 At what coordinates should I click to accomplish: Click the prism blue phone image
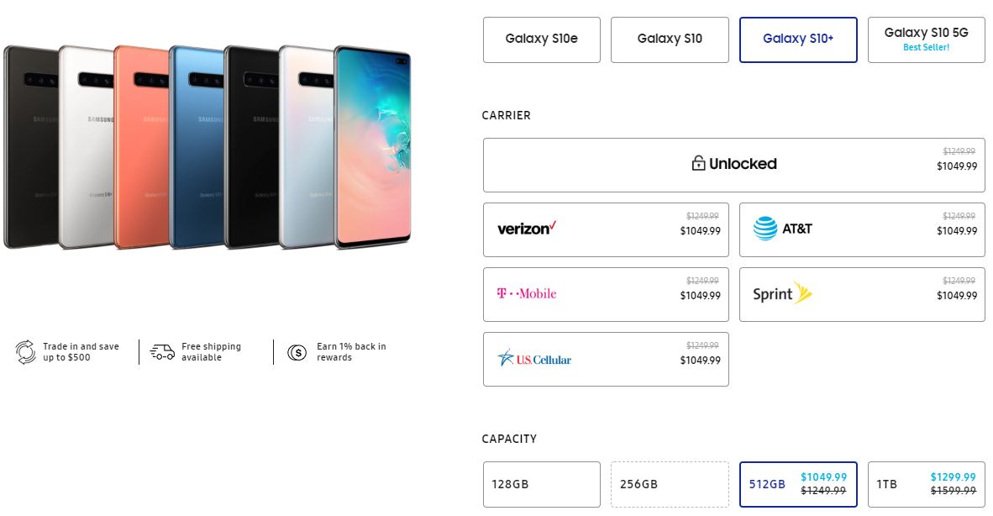196,147
